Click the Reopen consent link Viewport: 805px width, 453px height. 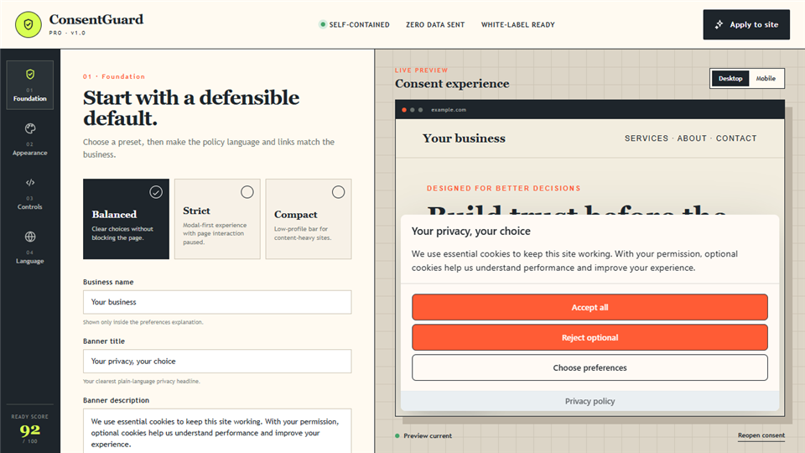(761, 435)
